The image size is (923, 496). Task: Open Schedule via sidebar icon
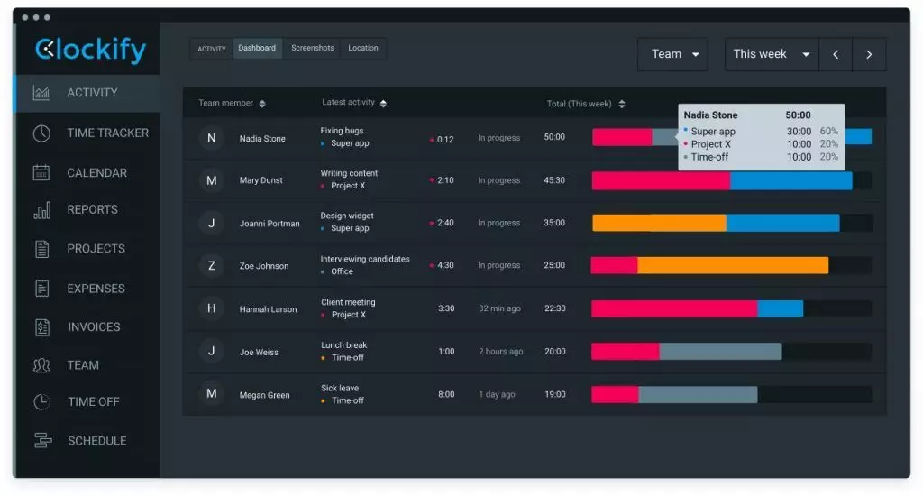tap(41, 441)
